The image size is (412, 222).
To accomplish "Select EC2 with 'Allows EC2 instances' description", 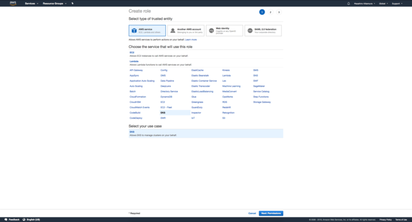I will [206, 54].
